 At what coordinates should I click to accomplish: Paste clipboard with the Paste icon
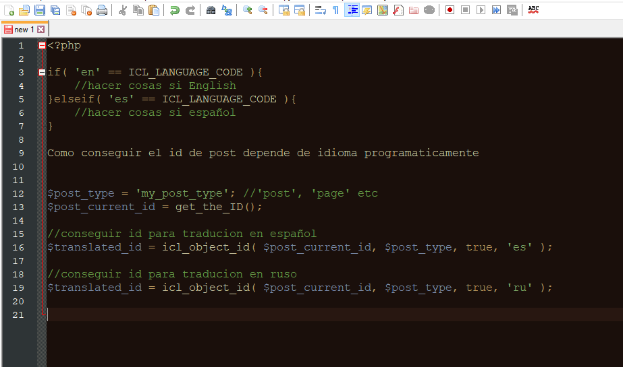pyautogui.click(x=154, y=10)
